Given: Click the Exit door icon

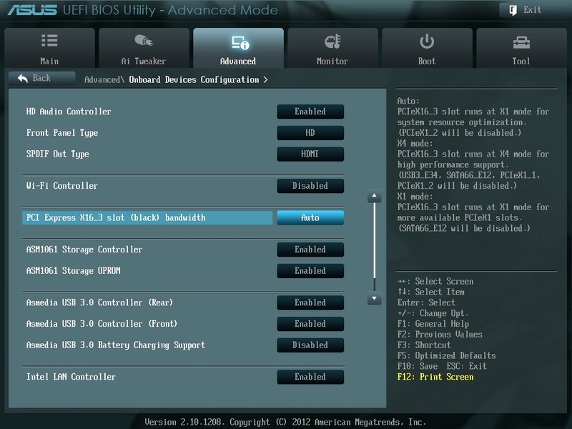Looking at the screenshot, I should tap(513, 10).
